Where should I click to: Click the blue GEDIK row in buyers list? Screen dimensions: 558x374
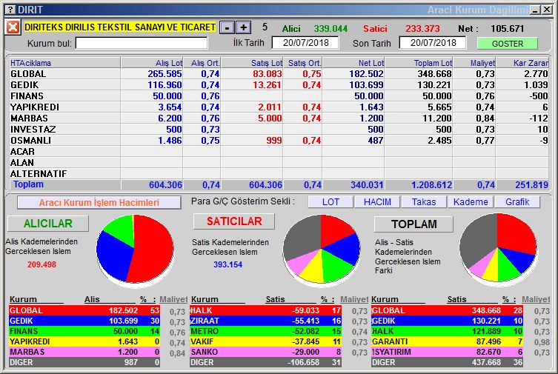[84, 321]
